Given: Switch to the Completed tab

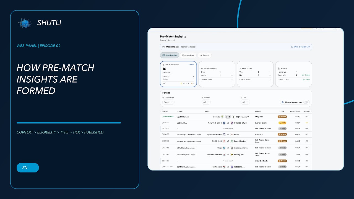Looking at the screenshot, I should (188, 55).
